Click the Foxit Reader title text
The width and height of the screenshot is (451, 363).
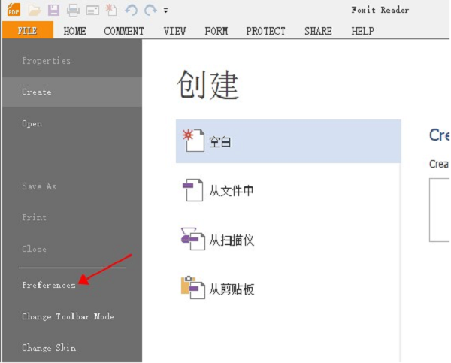click(x=380, y=10)
